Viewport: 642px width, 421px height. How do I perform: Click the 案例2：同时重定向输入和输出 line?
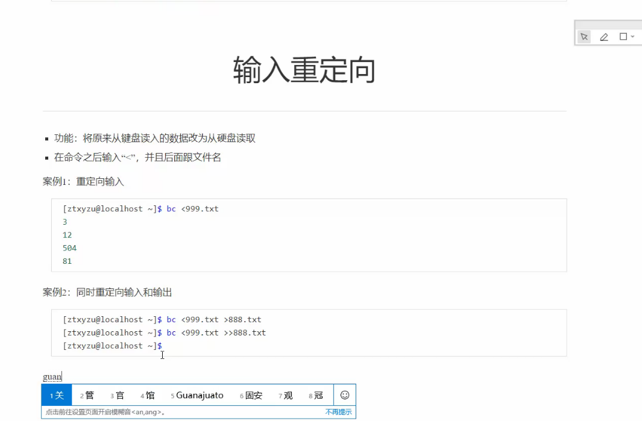(x=107, y=292)
